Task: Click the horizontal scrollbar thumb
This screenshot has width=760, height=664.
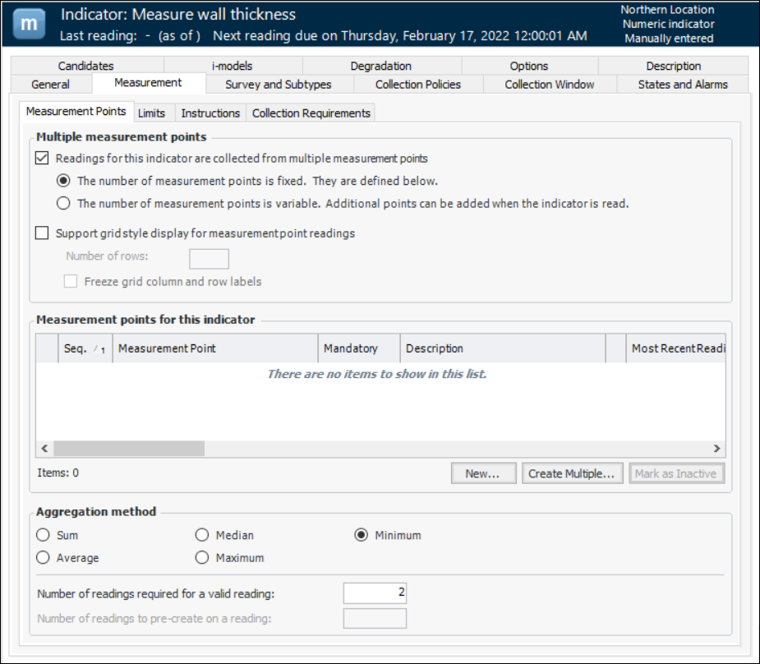Action: click(x=128, y=449)
